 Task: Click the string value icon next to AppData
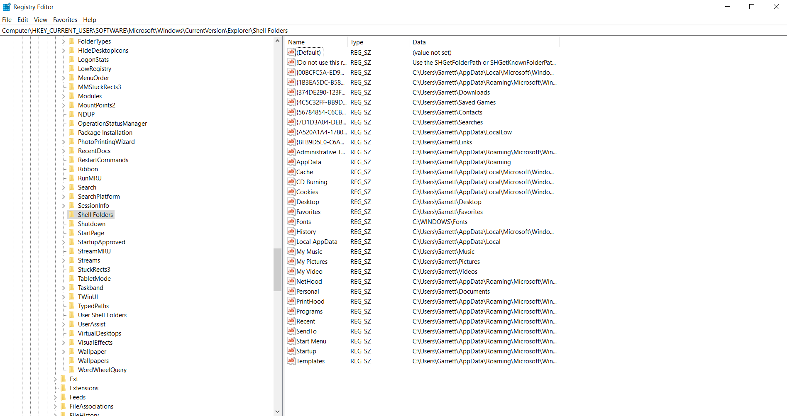point(291,162)
